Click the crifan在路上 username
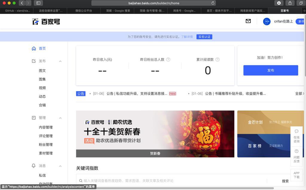The height and width of the screenshot is (190, 306). coord(283,21)
